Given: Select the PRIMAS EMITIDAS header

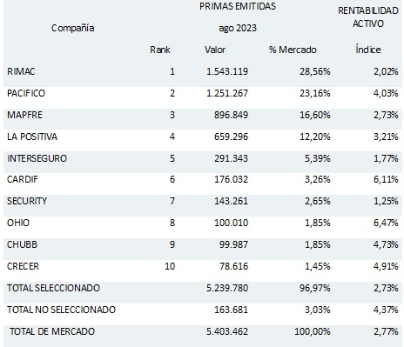Looking at the screenshot, I should pos(238,6).
